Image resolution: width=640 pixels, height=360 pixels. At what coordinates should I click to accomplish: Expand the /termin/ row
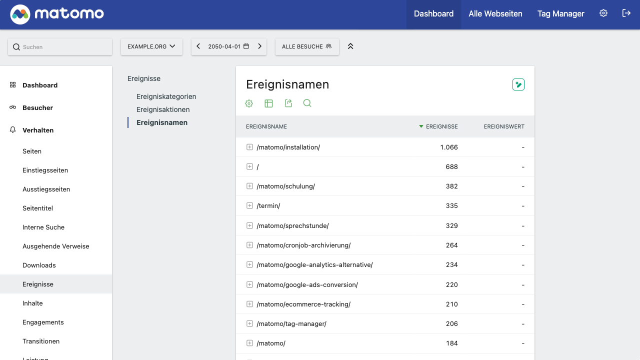(249, 205)
